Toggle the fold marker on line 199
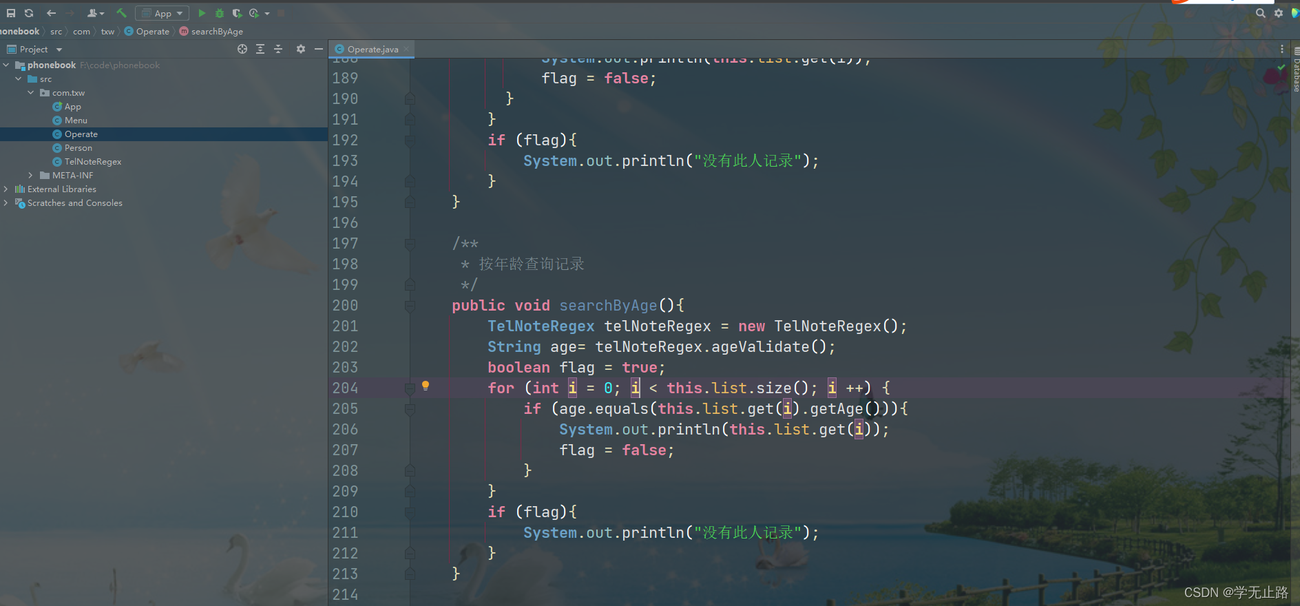Viewport: 1300px width, 606px height. [x=410, y=284]
